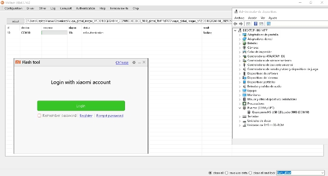Click the Unidades de disco icon

coord(245,121)
